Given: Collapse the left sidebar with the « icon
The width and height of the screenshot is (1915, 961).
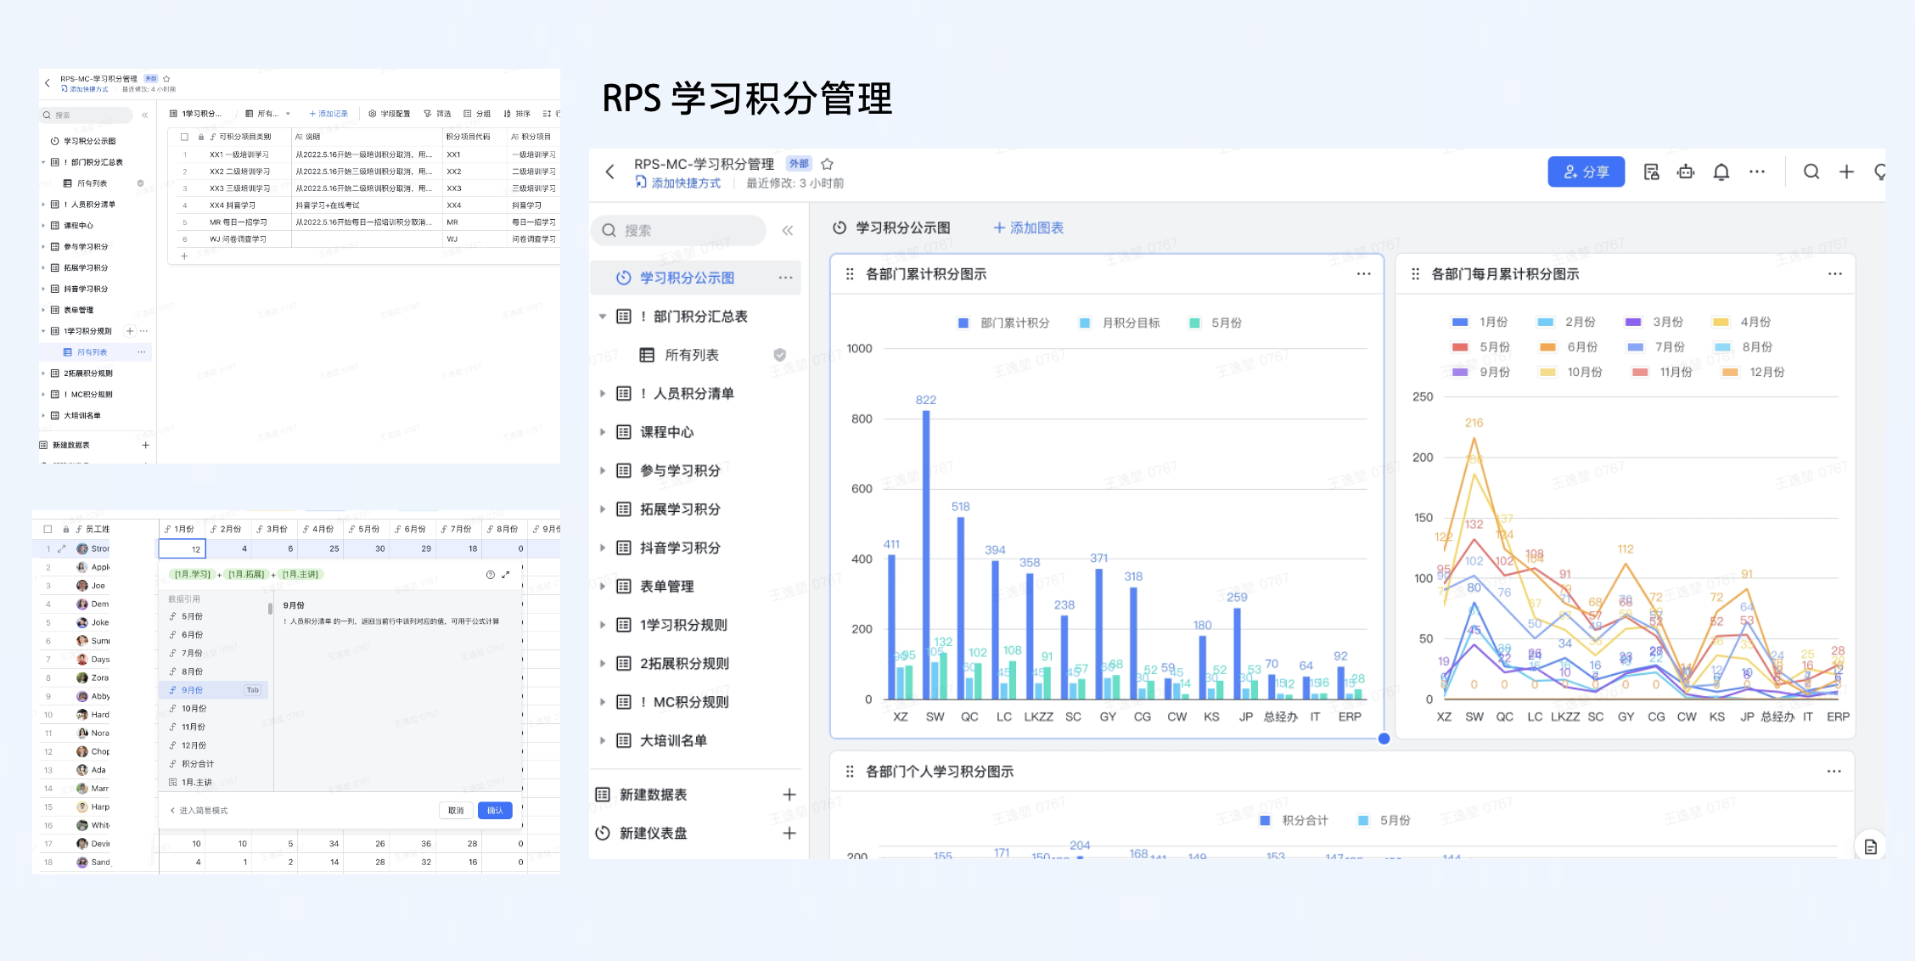Looking at the screenshot, I should (788, 229).
